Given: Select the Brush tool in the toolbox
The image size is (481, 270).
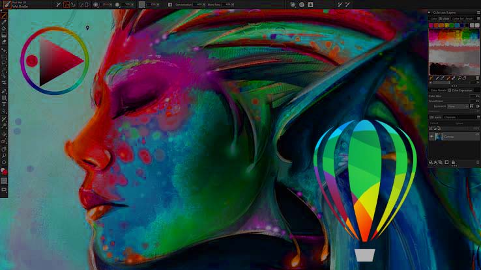Looking at the screenshot, I should 4,15.
